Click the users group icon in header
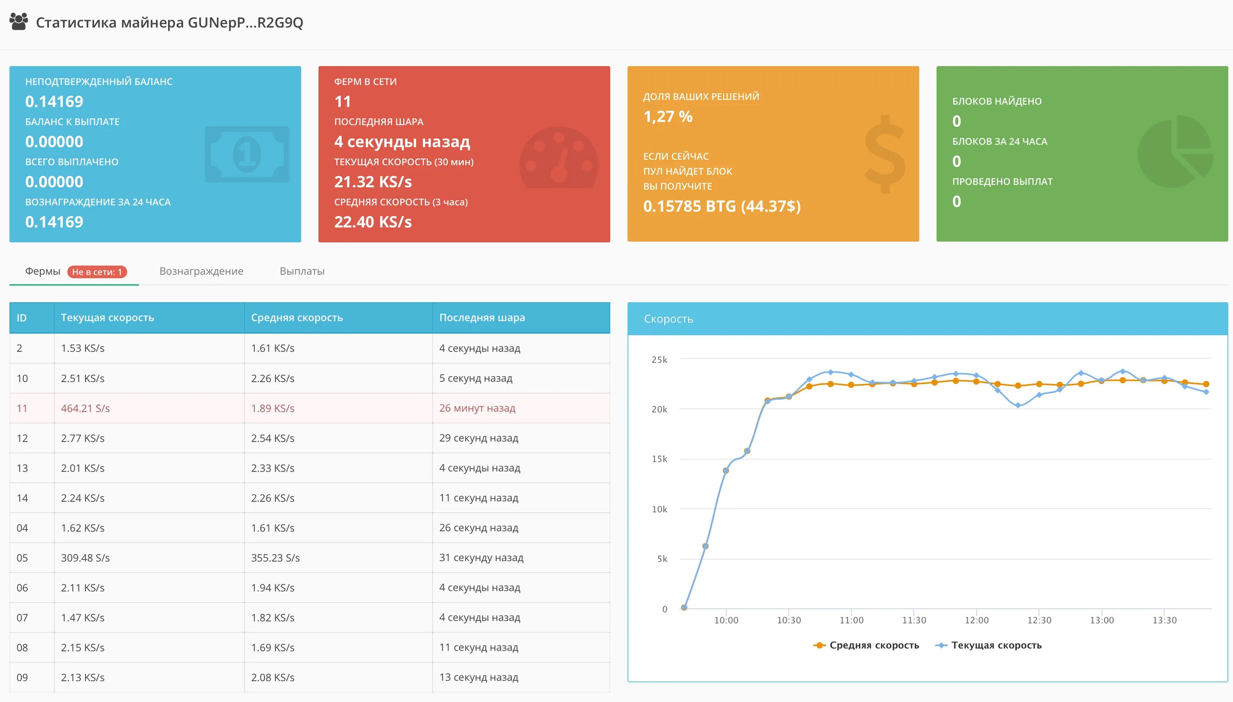The image size is (1233, 702). pyautogui.click(x=19, y=22)
